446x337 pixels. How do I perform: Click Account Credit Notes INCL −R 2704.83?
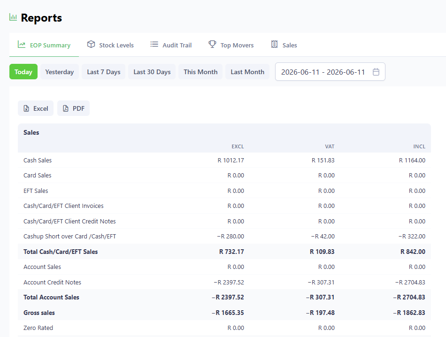(410, 282)
